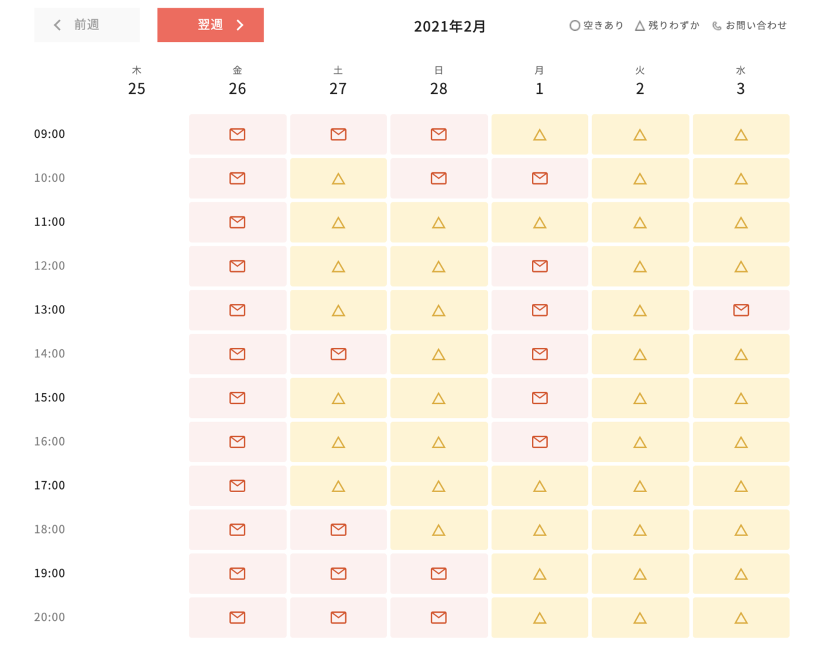Click envelope for Saturday 27 at 14:00
The image size is (830, 651).
(x=338, y=354)
